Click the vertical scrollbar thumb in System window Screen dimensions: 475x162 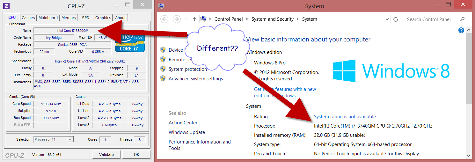(x=469, y=69)
